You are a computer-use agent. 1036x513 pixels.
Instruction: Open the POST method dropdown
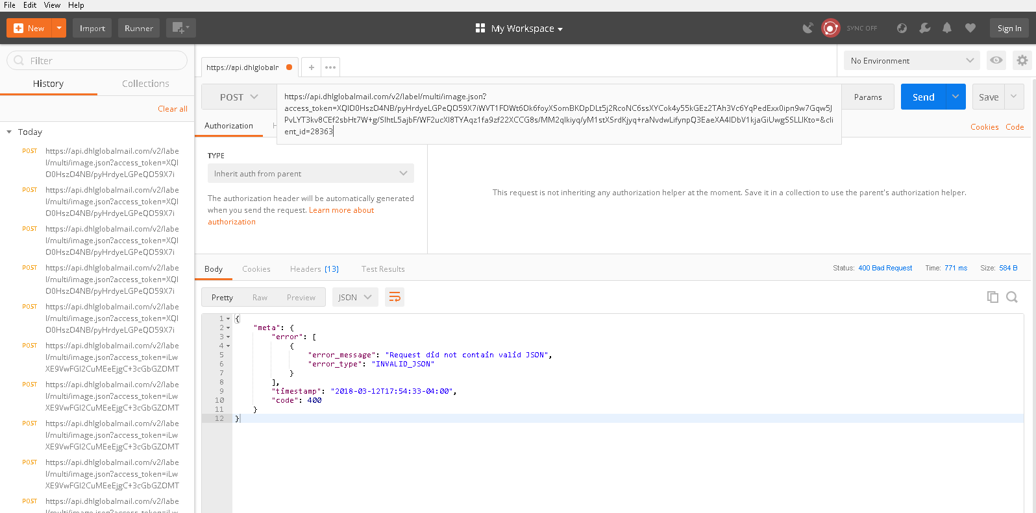[239, 97]
